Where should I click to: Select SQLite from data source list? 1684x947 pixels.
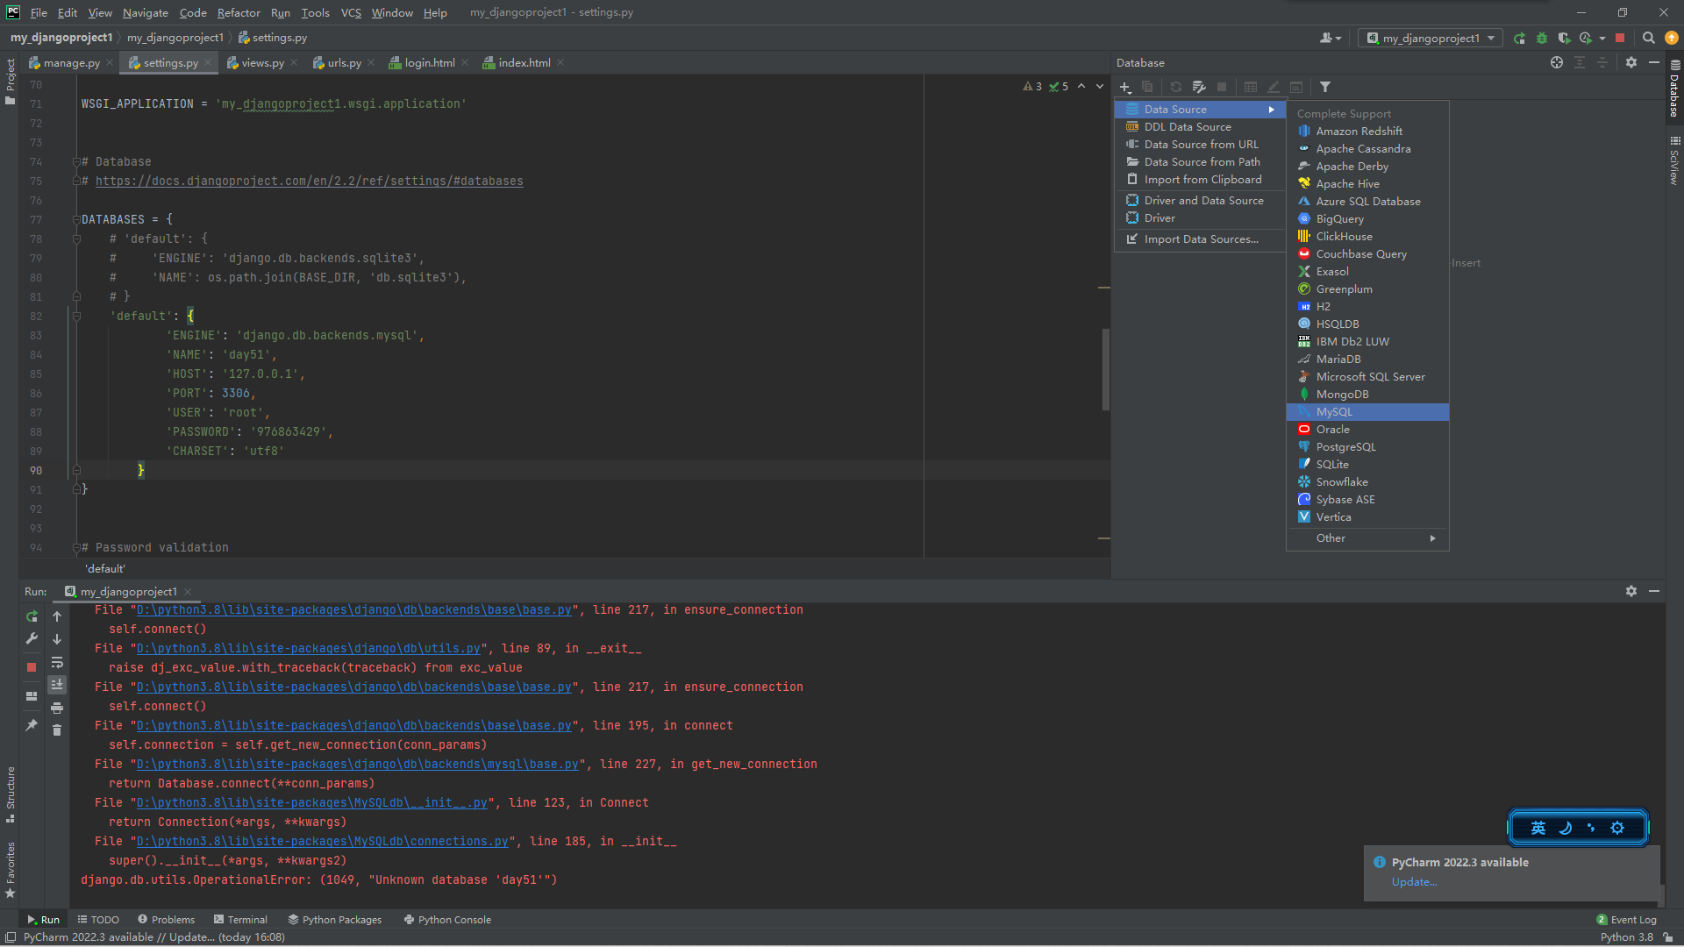tap(1367, 465)
